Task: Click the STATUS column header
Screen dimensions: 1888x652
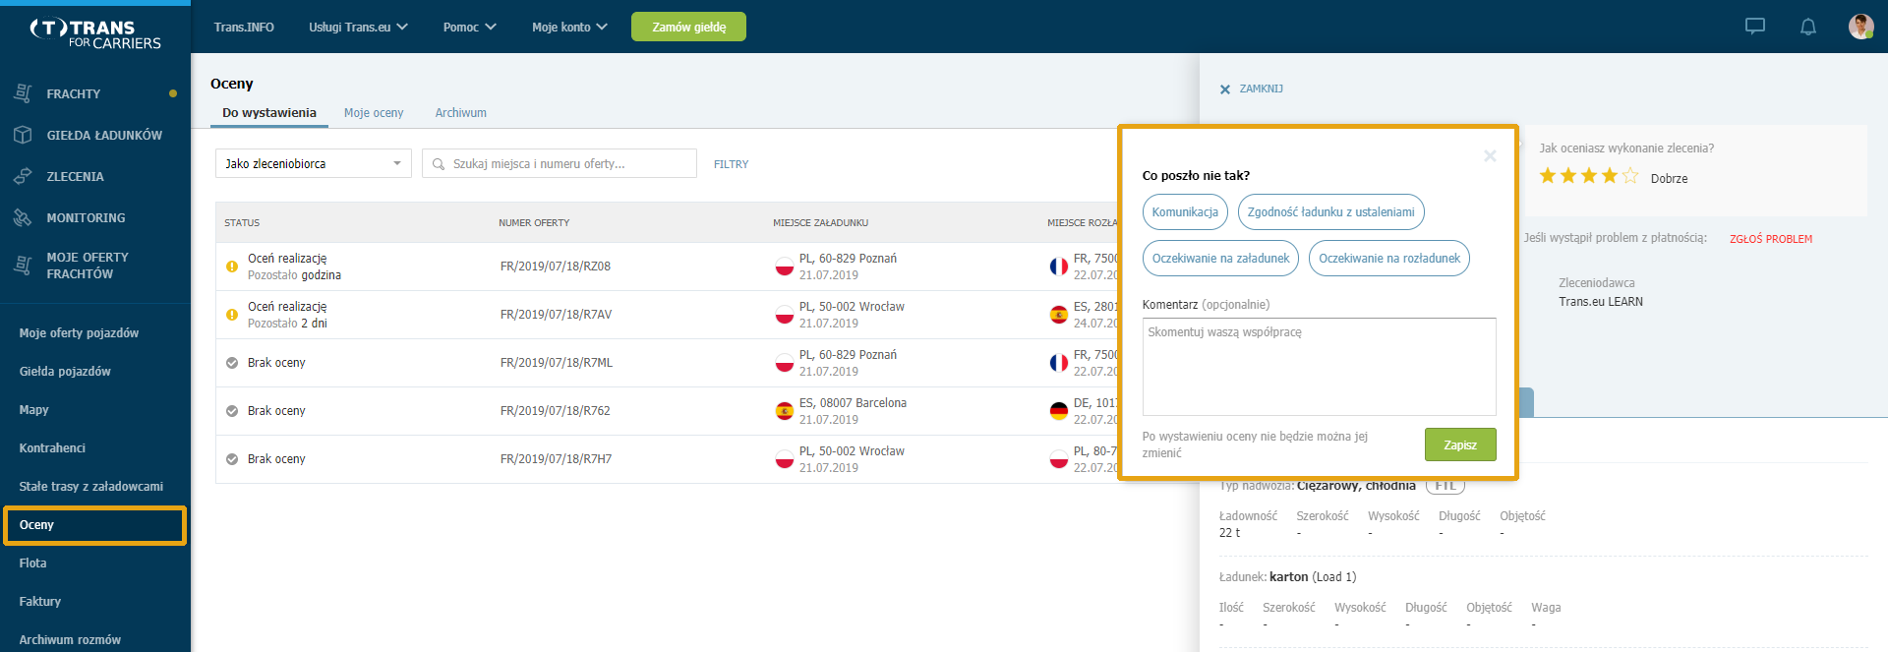Action: click(242, 223)
